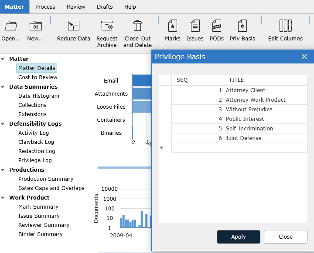
Task: Open Cost to Review in the tree
Action: tap(38, 77)
